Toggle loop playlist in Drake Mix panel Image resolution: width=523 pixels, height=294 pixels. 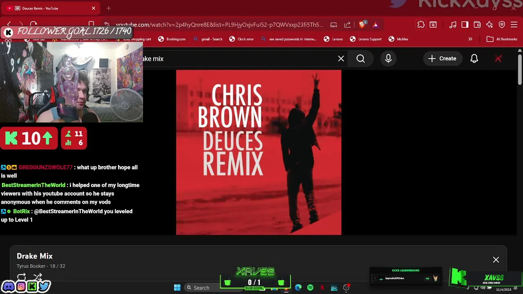[22, 277]
